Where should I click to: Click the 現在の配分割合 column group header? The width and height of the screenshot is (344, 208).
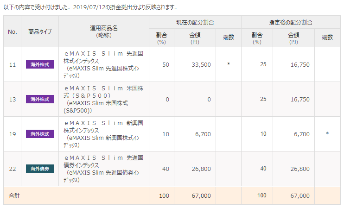coord(195,22)
